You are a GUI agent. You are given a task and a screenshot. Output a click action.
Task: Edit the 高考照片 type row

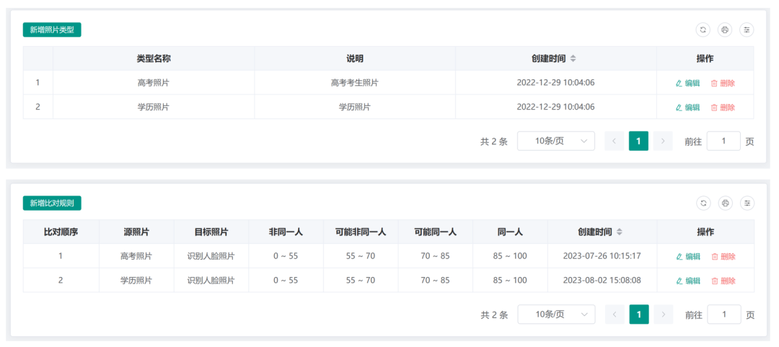click(x=687, y=83)
